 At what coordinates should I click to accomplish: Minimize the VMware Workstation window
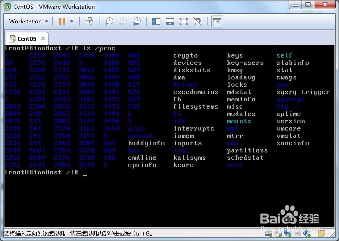295,5
